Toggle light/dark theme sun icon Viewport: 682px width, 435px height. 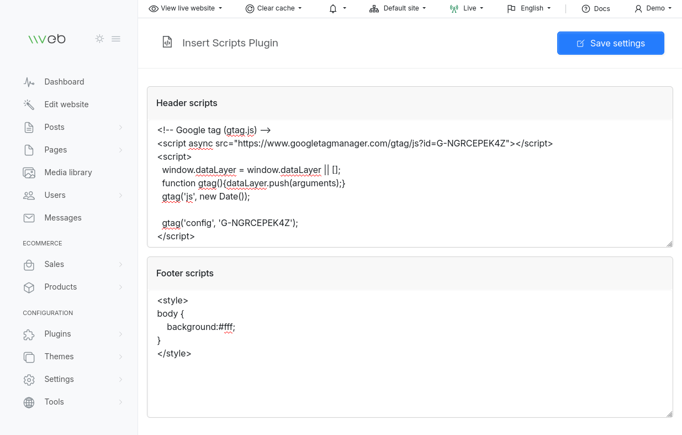tap(99, 39)
